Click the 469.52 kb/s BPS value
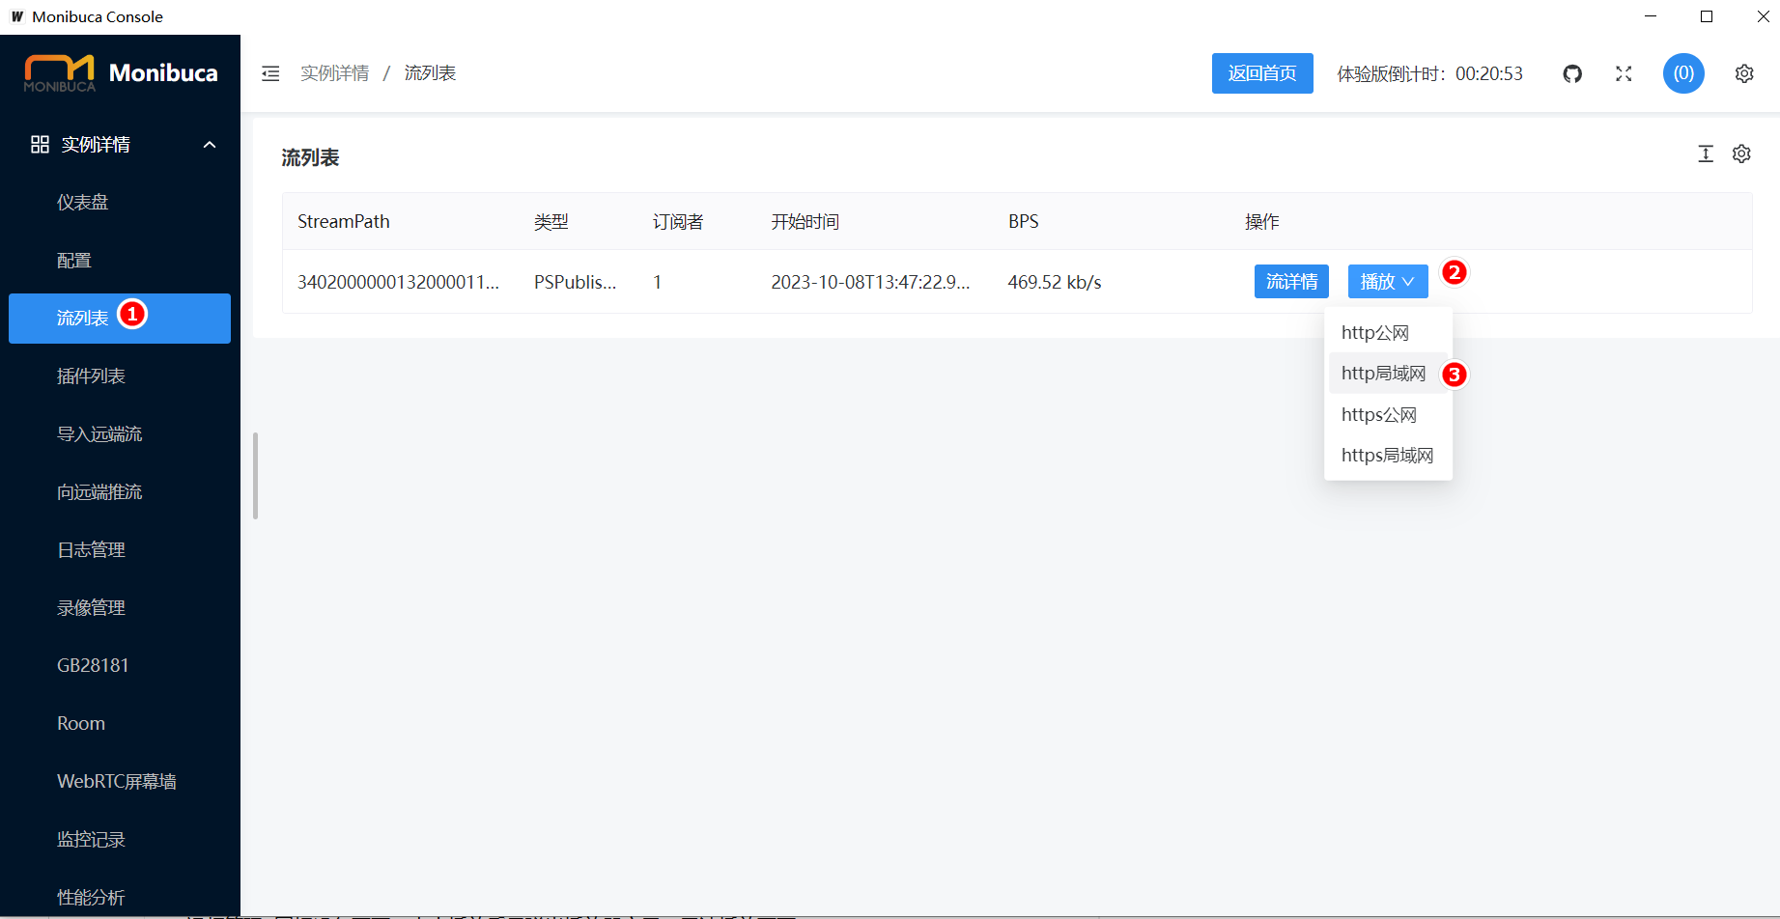This screenshot has width=1780, height=919. point(1055,282)
